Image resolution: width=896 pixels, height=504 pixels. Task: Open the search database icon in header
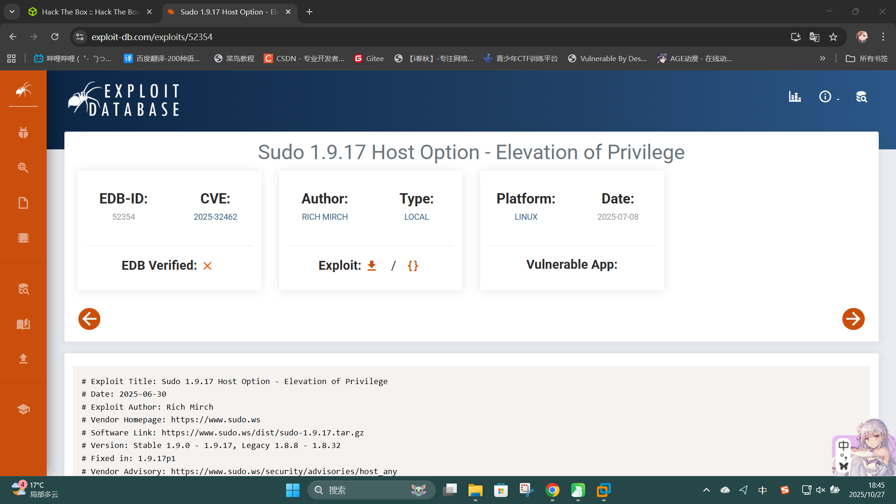click(861, 97)
